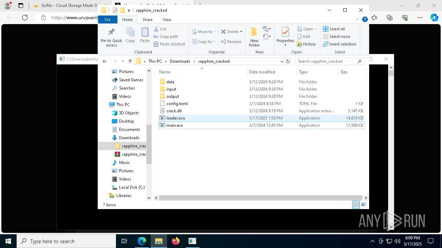This screenshot has height=248, width=442.
Task: Click Task View on taskbar
Action: [x=125, y=241]
